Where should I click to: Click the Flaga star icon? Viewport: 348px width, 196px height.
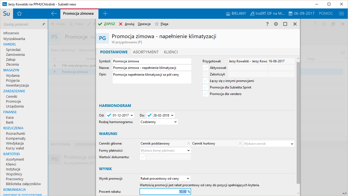pyautogui.click(x=157, y=24)
